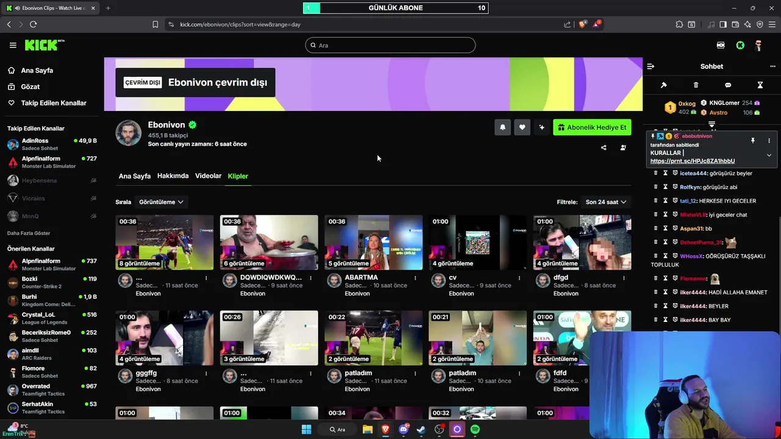Open Crystal_LoL recommended channel
This screenshot has height=439, width=781.
tap(52, 318)
